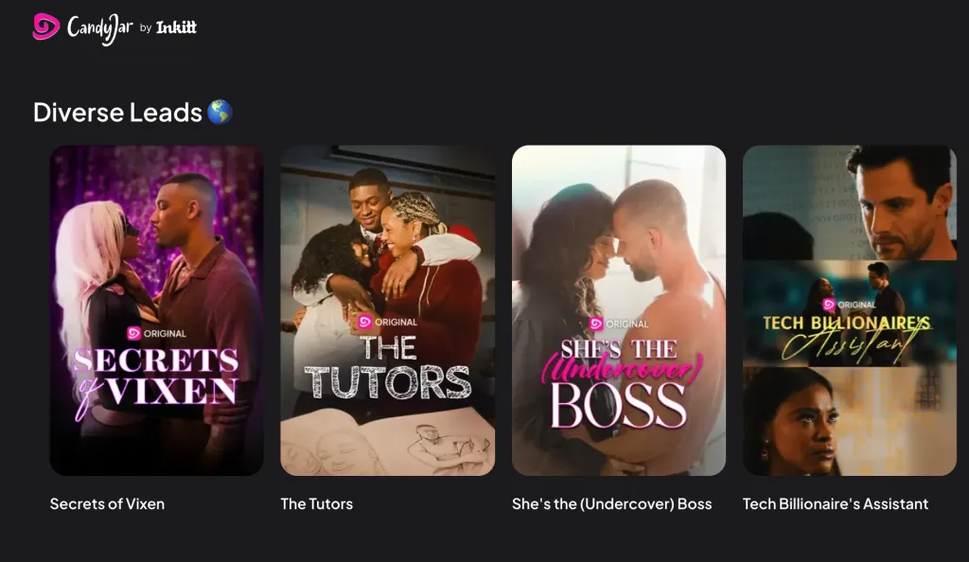
Task: Click 'The Tutors' title below poster
Action: click(x=316, y=504)
